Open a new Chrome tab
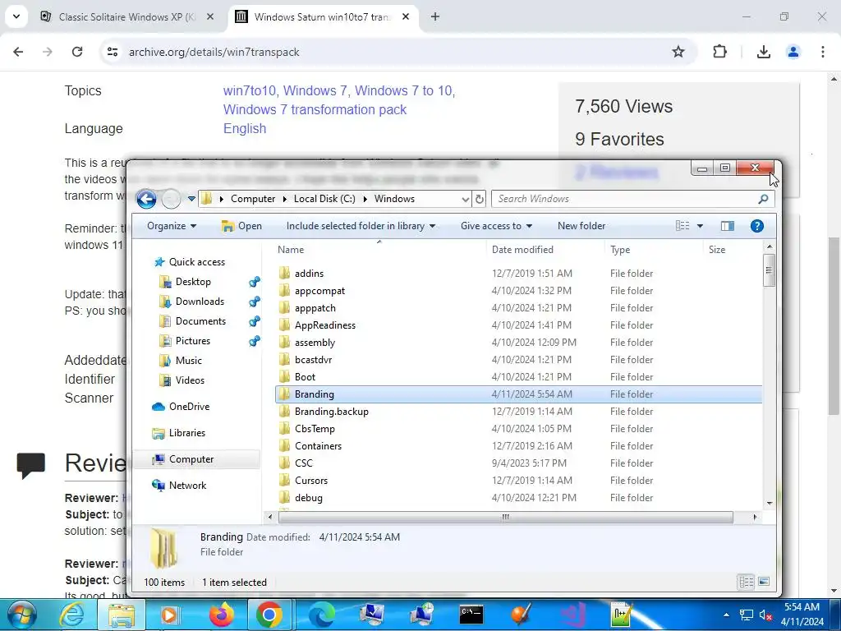Image resolution: width=841 pixels, height=631 pixels. coord(435,16)
